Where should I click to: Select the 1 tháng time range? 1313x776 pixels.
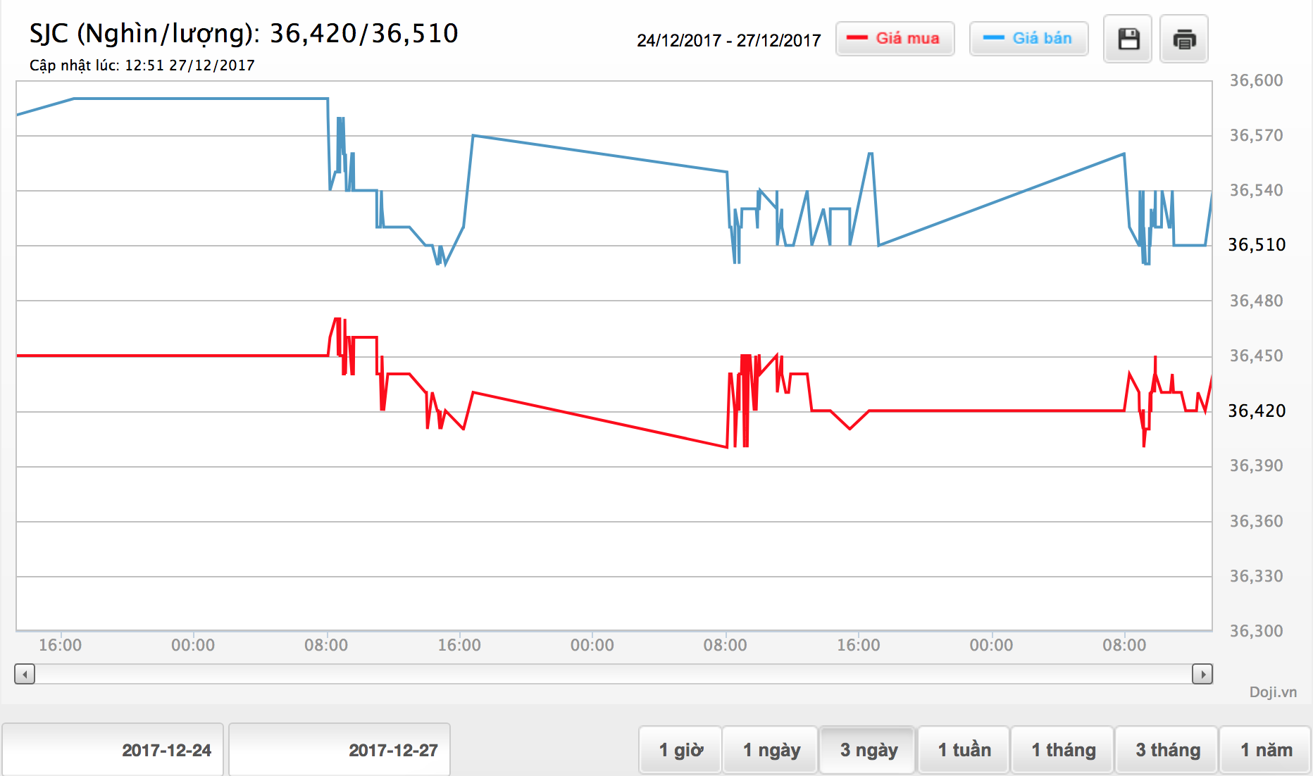1063,750
